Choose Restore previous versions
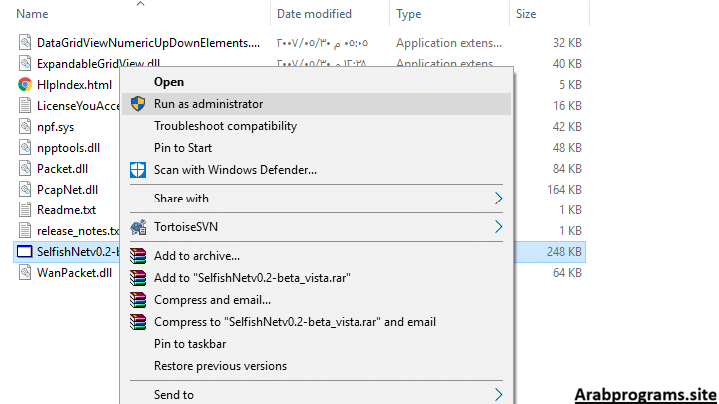Screen dimensions: 719x404 (x=317, y=366)
